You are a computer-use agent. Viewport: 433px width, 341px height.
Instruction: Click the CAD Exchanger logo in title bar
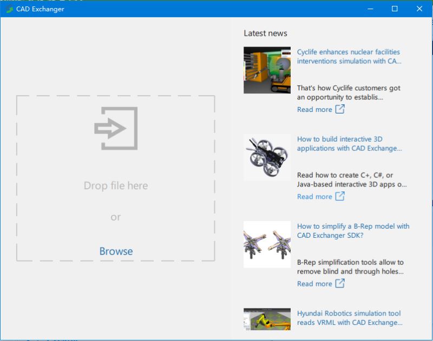[9, 9]
